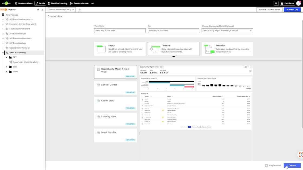Choose the Detail / Profile template

115,135
